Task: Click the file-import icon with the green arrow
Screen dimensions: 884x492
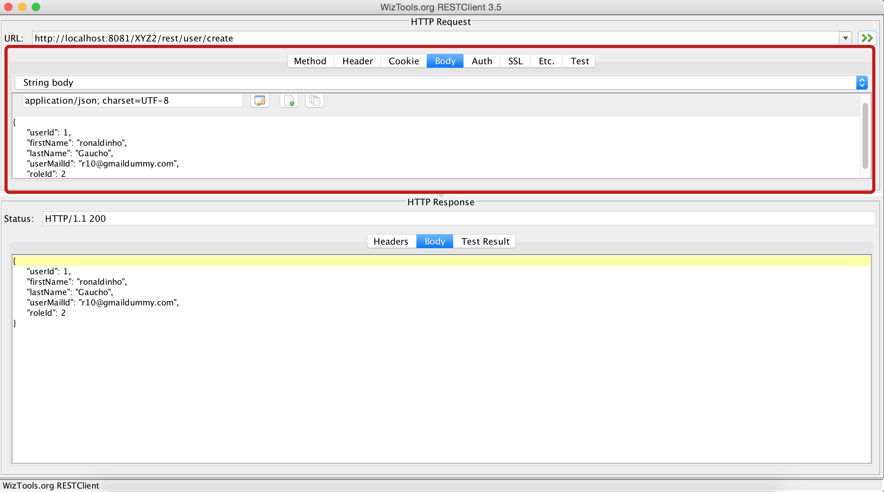Action: coord(288,100)
